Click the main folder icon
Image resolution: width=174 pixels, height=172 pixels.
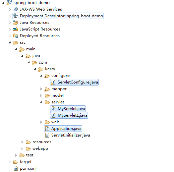pos(22,49)
